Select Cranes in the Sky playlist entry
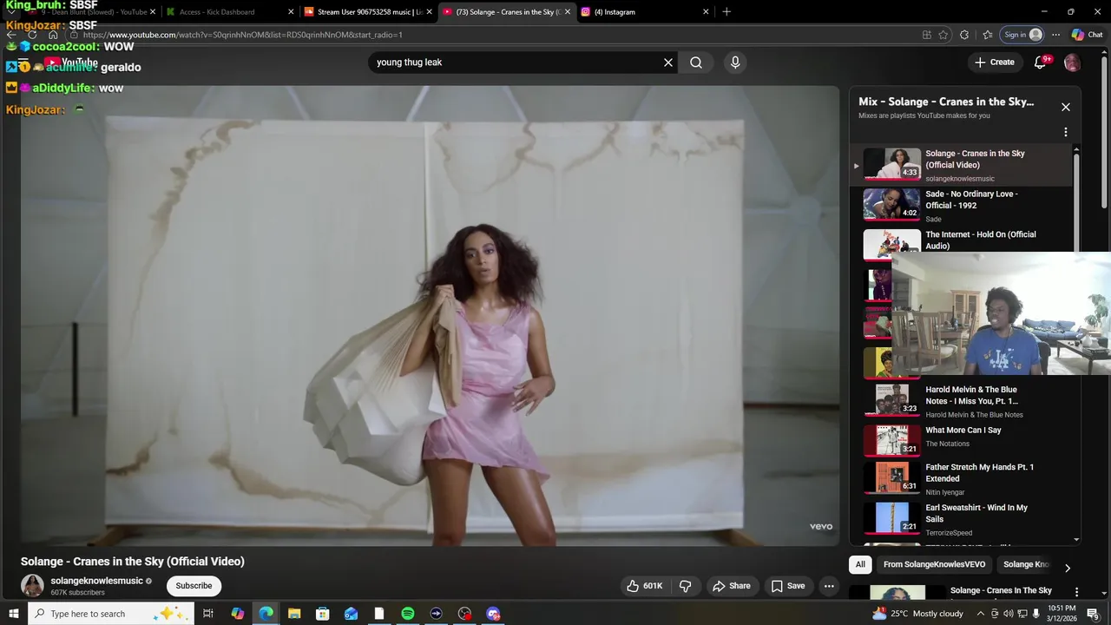 962,165
